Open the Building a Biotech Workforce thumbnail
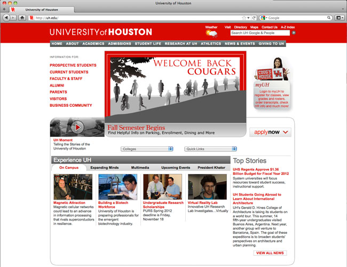 [x=118, y=187]
